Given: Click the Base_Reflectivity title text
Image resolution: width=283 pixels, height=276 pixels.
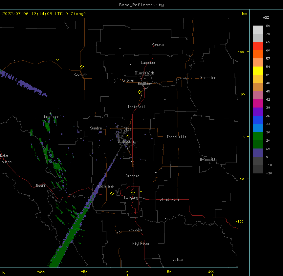Looking at the screenshot, I should click(141, 5).
